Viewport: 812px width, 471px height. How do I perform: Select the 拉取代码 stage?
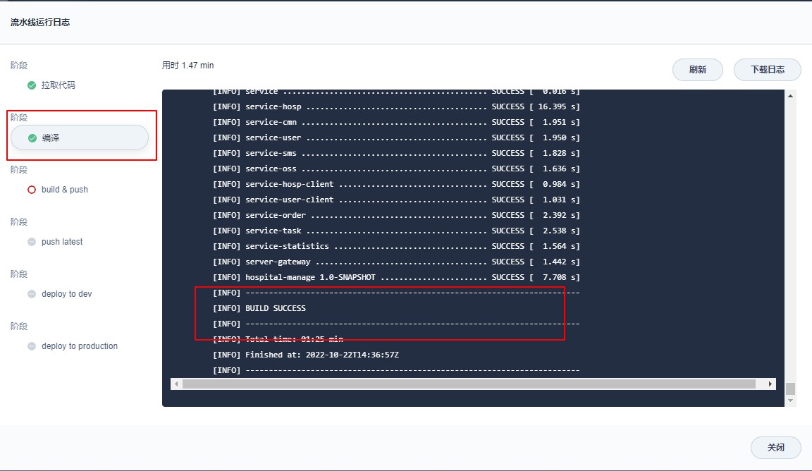[58, 85]
